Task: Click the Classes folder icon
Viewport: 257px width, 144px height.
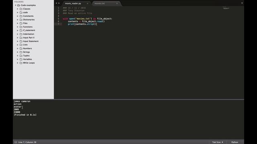Action: click(21, 9)
